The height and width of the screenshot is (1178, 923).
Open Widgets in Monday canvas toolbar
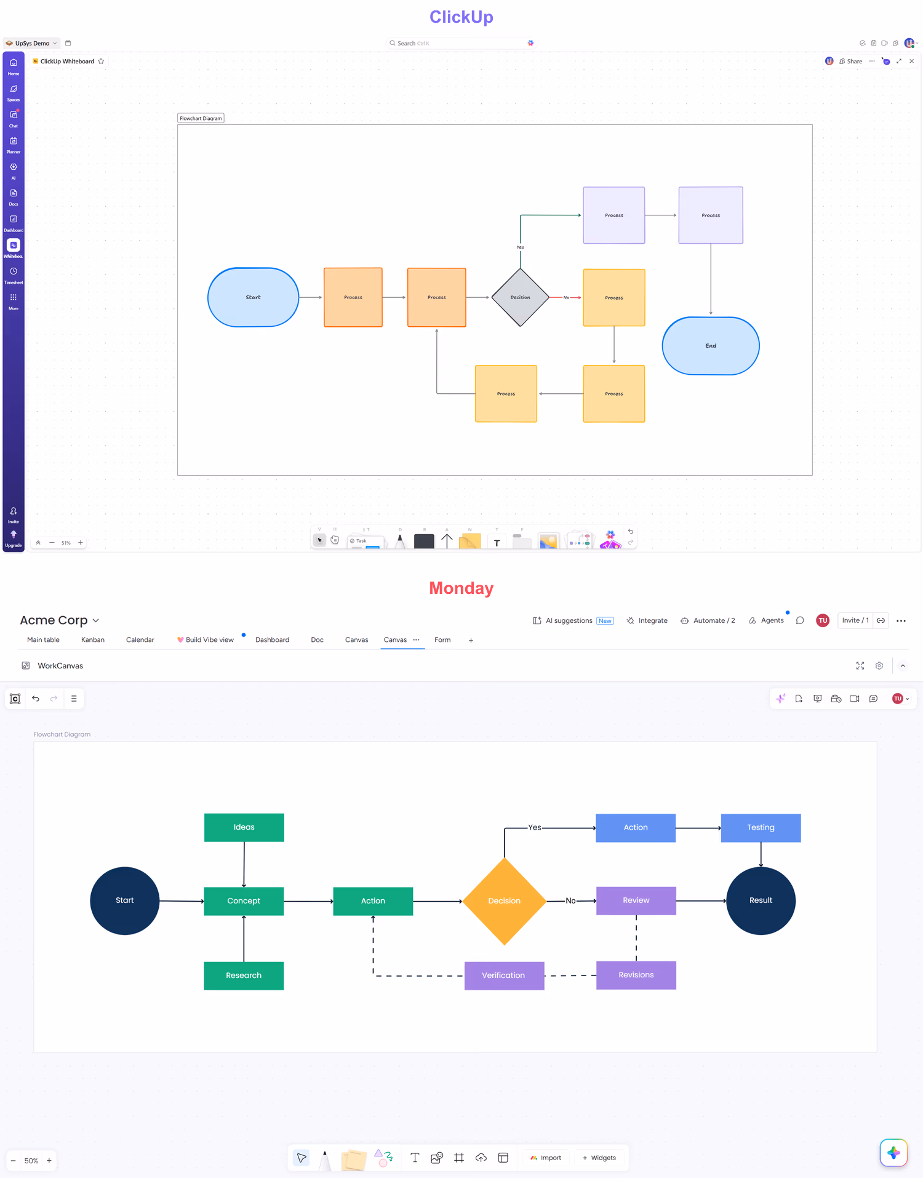(599, 1158)
